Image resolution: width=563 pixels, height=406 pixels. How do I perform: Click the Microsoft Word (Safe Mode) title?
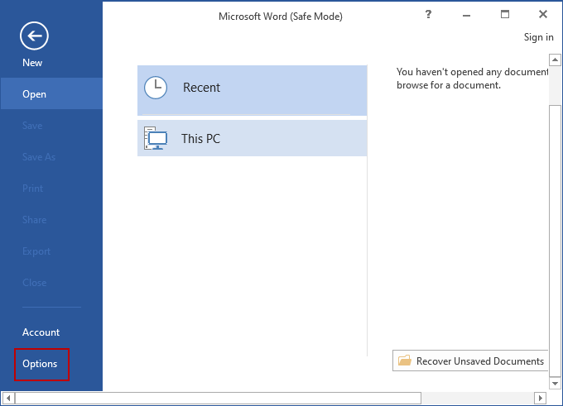[x=281, y=17]
